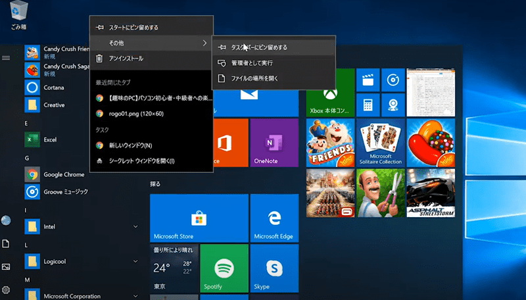The width and height of the screenshot is (526, 300).
Task: Open Pictures icon in Start sidebar
Action: click(x=6, y=267)
